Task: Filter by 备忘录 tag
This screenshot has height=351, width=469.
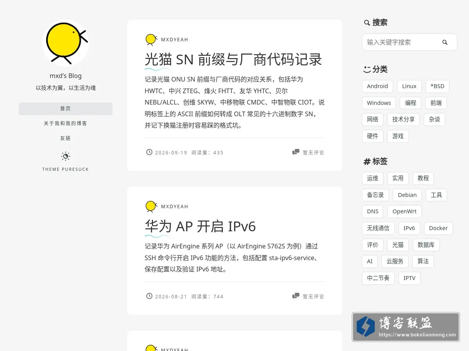Action: tap(376, 195)
